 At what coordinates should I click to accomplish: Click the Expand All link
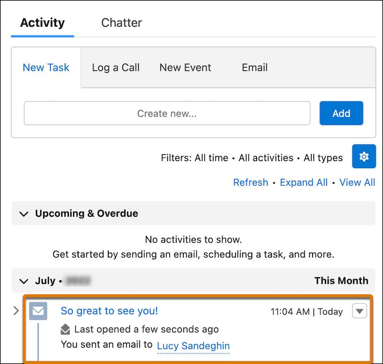[304, 182]
